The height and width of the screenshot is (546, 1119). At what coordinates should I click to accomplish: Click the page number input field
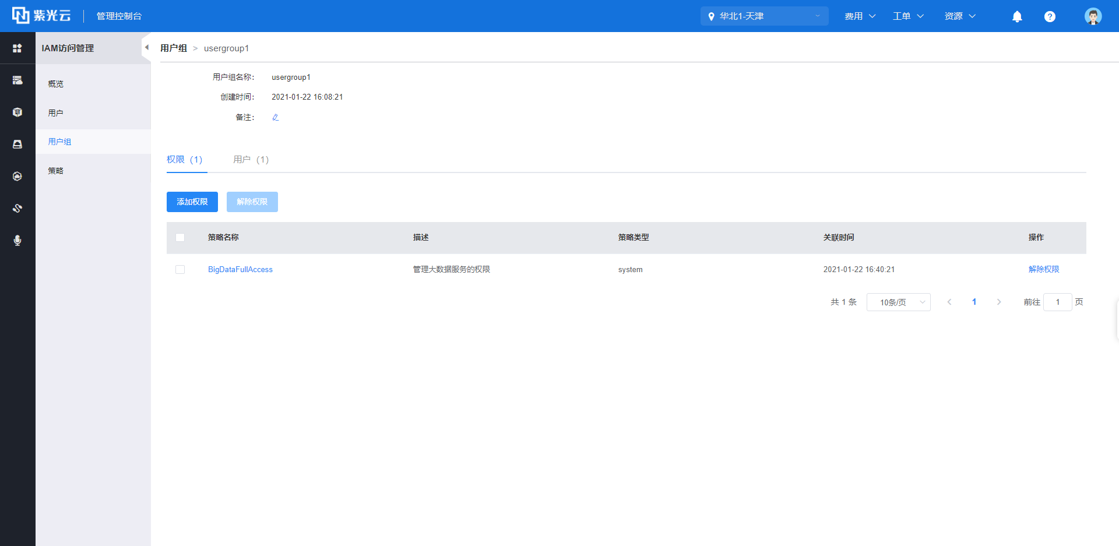pyautogui.click(x=1057, y=302)
